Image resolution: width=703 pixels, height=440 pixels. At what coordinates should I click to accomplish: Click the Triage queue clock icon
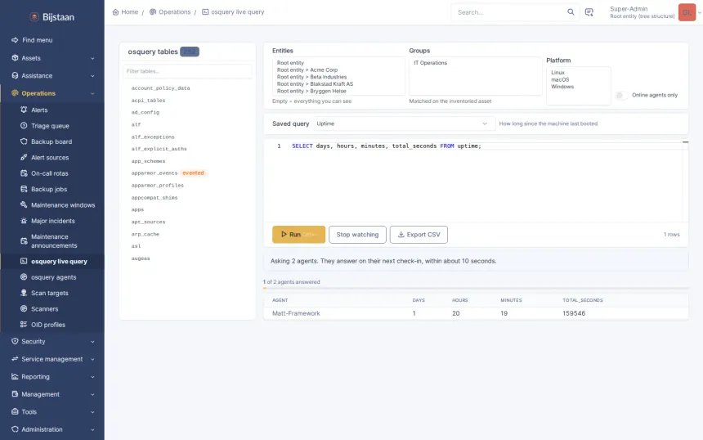(24, 126)
